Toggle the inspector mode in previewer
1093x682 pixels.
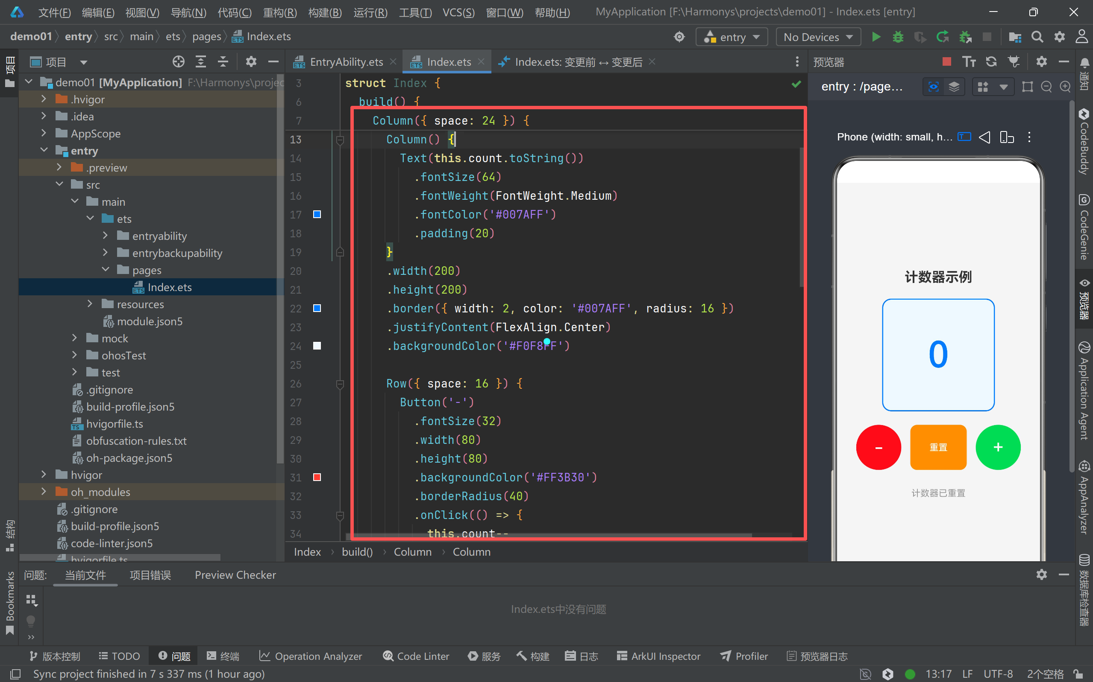tap(933, 86)
